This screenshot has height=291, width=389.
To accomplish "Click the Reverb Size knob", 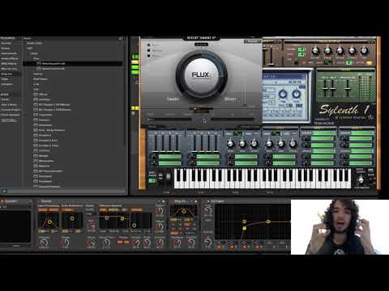I will 92,242.
